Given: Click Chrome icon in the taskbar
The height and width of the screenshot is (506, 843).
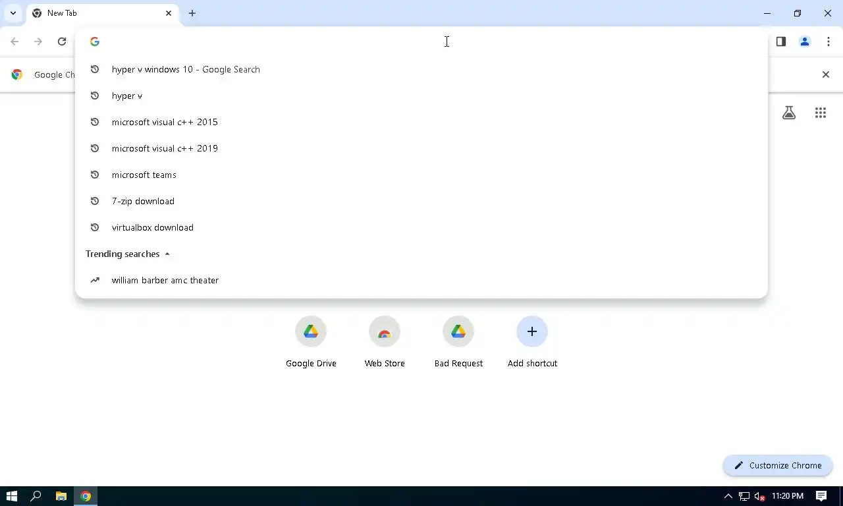Looking at the screenshot, I should [86, 496].
